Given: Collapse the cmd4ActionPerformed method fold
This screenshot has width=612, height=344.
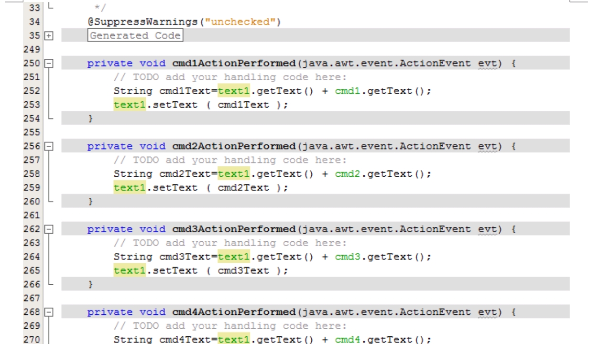Looking at the screenshot, I should 48,312.
